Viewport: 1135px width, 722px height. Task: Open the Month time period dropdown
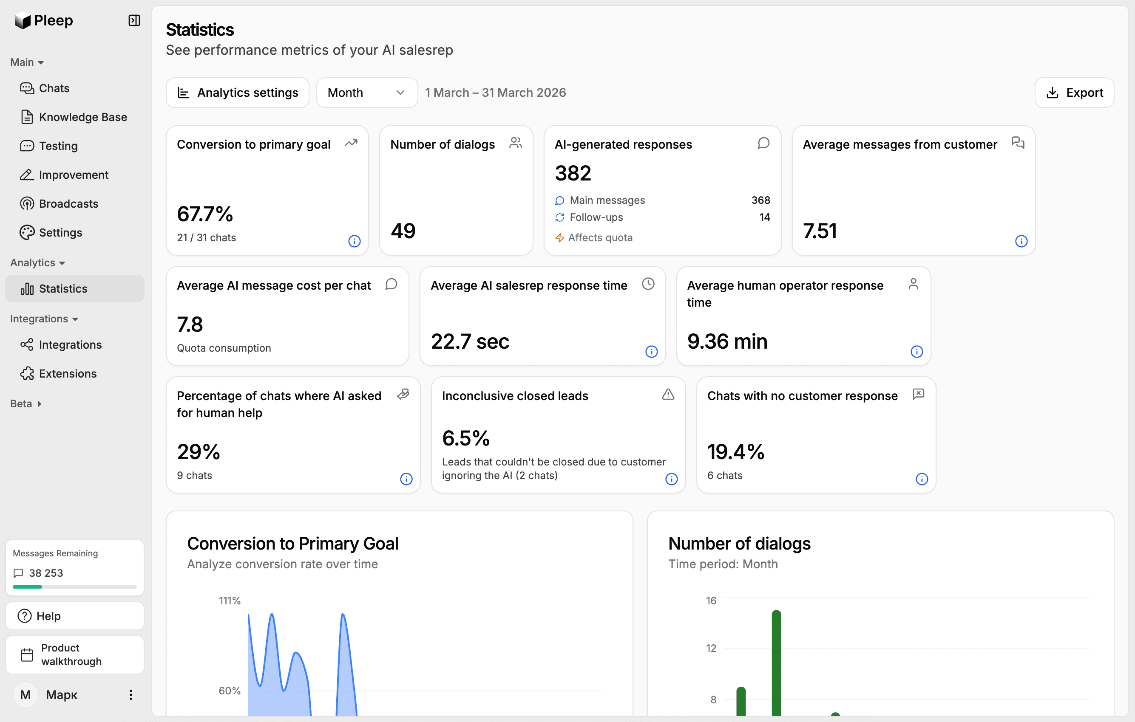367,92
